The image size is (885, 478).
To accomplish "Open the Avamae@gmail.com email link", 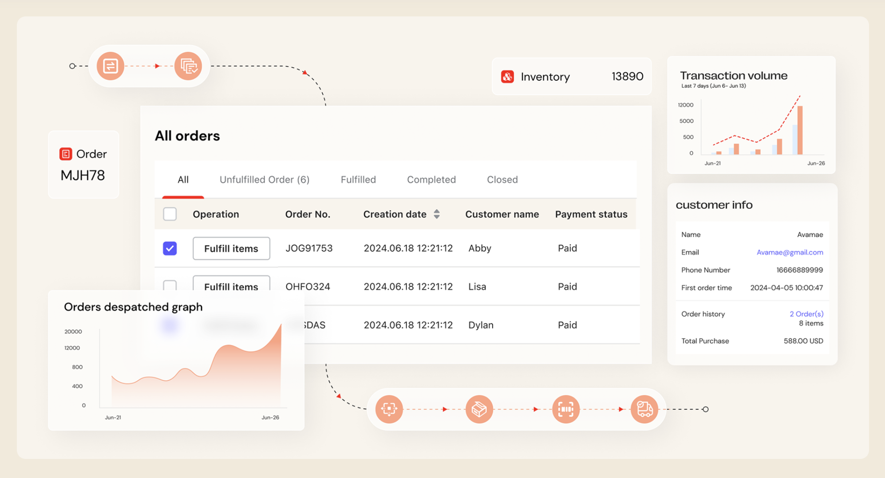I will coord(790,252).
